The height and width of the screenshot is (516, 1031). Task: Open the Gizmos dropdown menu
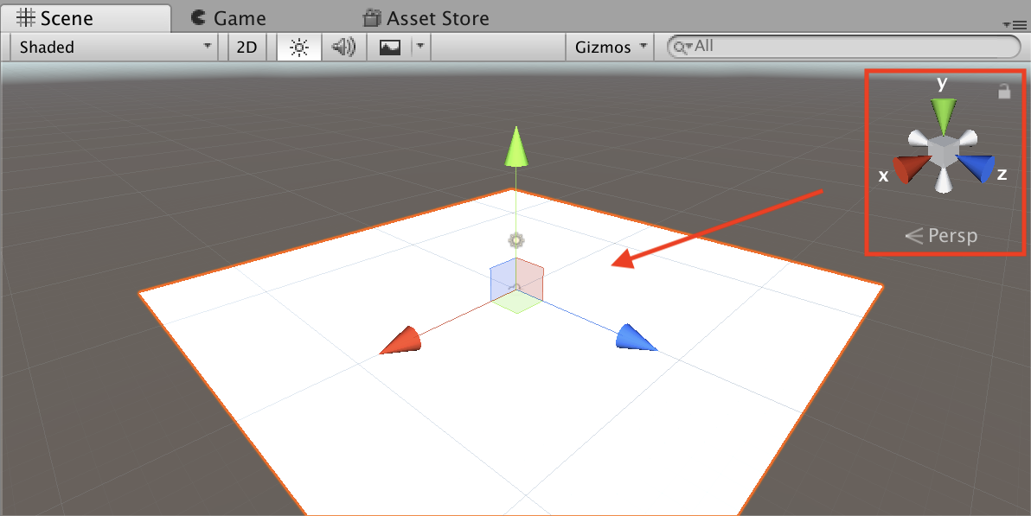coord(610,48)
